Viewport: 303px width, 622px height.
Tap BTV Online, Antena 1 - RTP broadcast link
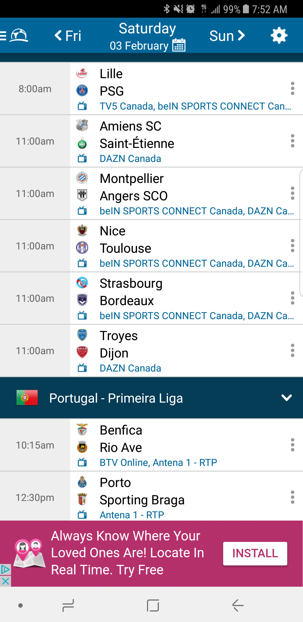click(x=158, y=463)
